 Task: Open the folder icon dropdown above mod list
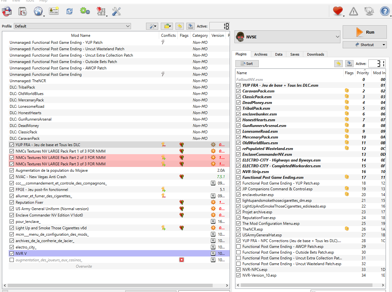click(x=167, y=26)
